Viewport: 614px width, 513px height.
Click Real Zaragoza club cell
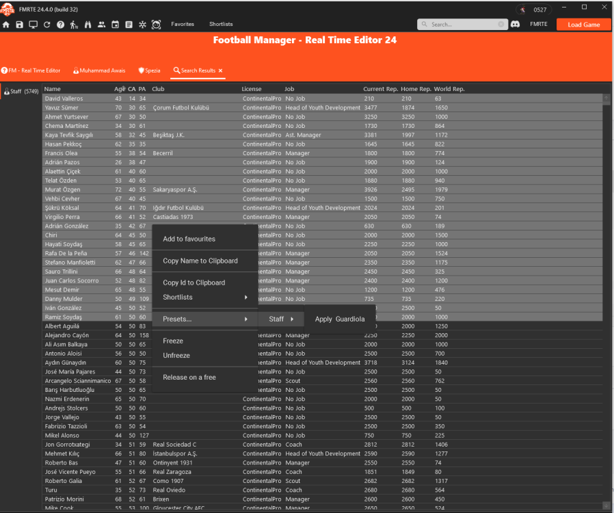click(x=173, y=472)
